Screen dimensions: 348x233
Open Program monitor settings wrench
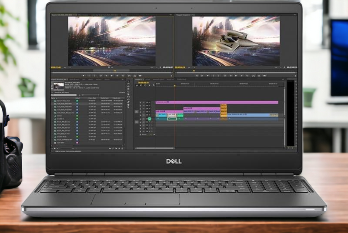tap(284, 67)
